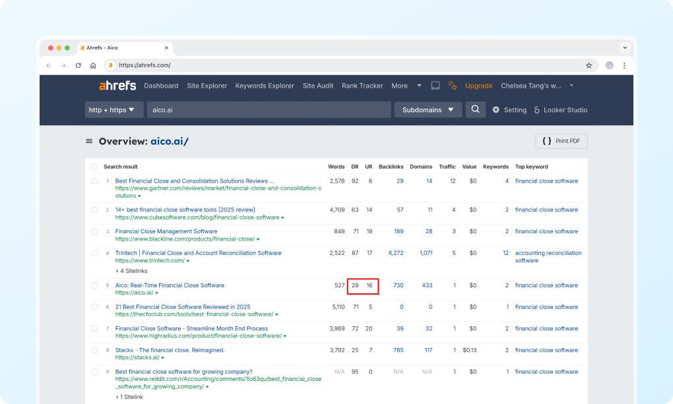Click the Ahrefs logo in the header
The width and height of the screenshot is (673, 404).
(x=117, y=86)
